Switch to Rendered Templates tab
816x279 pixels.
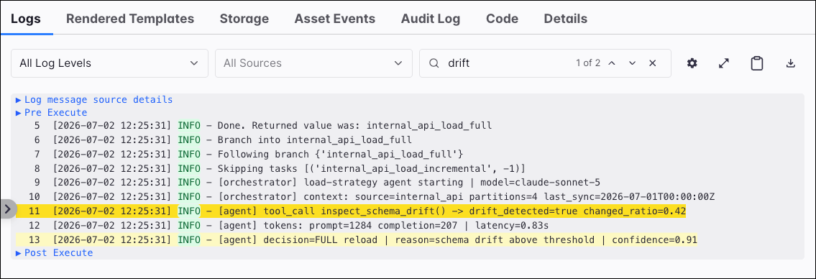(x=130, y=19)
